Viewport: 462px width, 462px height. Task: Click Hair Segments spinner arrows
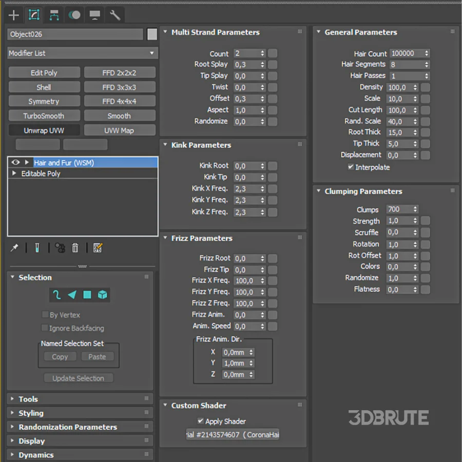[427, 65]
